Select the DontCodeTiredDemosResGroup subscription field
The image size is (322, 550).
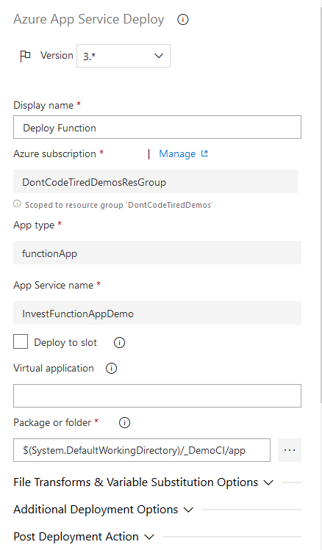point(156,181)
